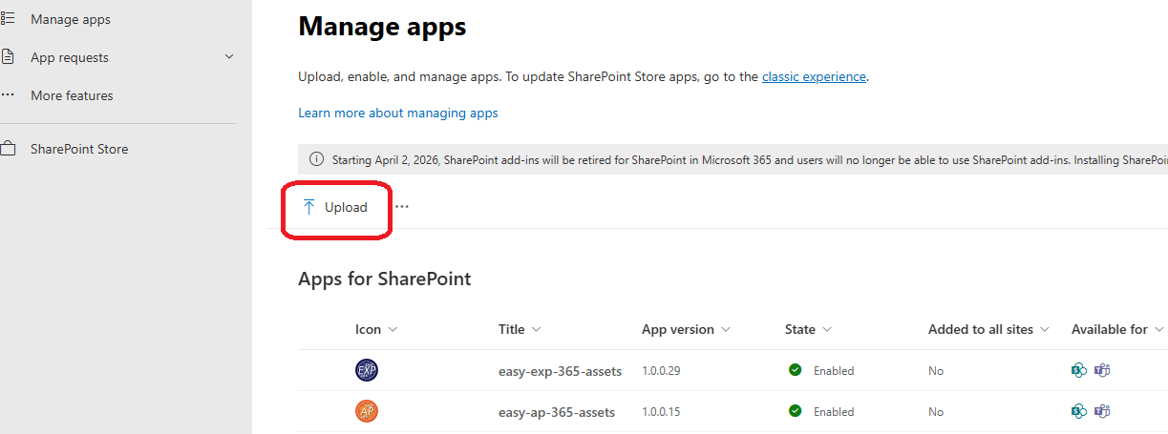Select SharePoint Store in the sidebar
The image size is (1168, 434).
pyautogui.click(x=79, y=149)
